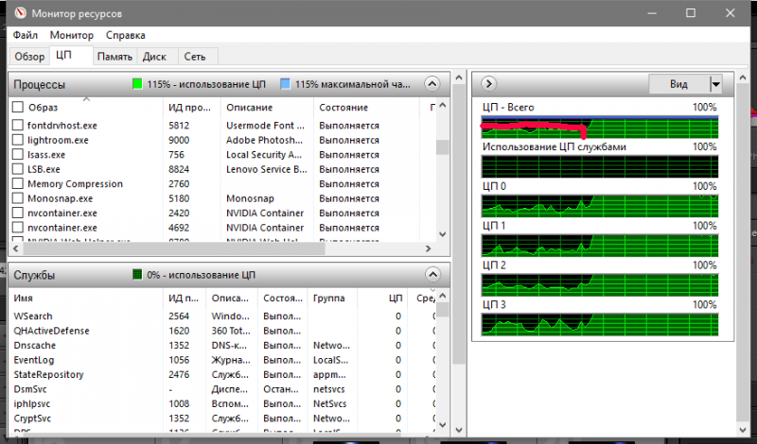Tick the Monosnap.exe checkbox
757x444 pixels.
18,198
